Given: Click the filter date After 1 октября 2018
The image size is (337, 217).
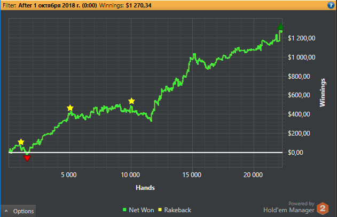Looking at the screenshot, I should 58,5.
